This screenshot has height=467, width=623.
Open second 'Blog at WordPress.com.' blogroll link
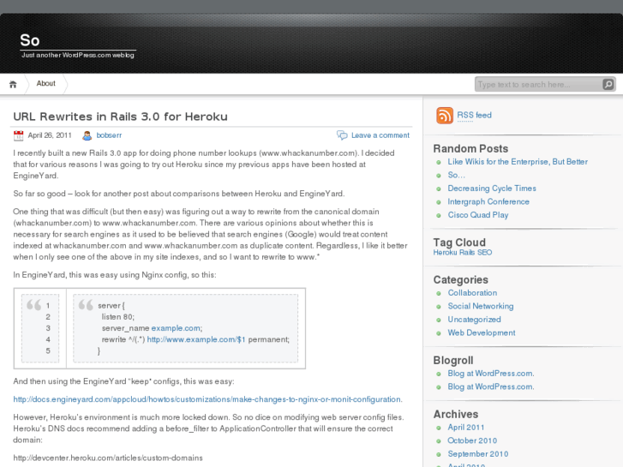491,386
